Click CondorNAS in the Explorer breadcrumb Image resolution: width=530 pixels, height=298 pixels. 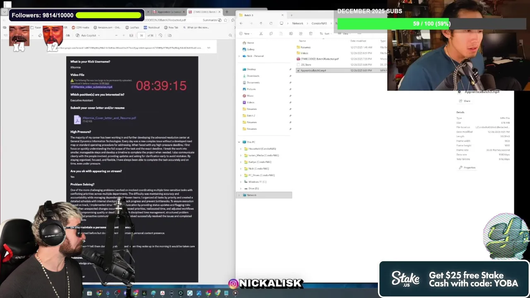click(319, 23)
